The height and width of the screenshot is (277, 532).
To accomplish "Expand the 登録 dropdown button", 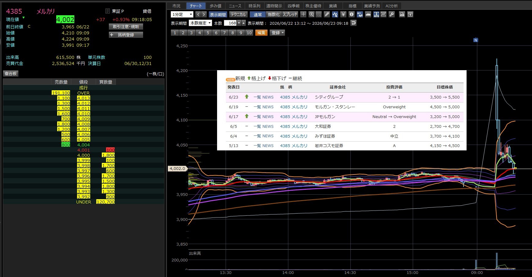I will click(x=277, y=33).
